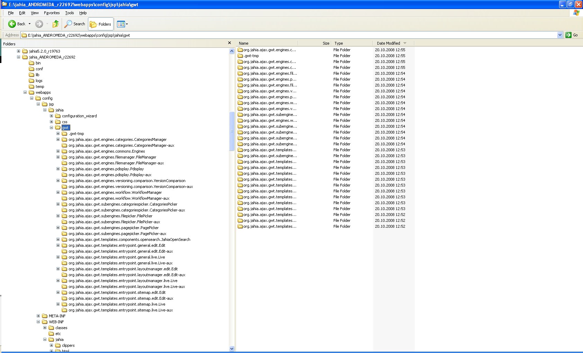Image resolution: width=583 pixels, height=353 pixels.
Task: Select the .gwt-tmp folder icon in file list
Action: click(x=240, y=56)
